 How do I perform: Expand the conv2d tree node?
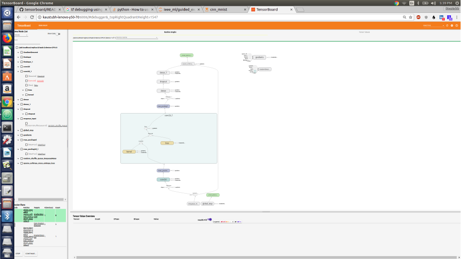pos(18,67)
